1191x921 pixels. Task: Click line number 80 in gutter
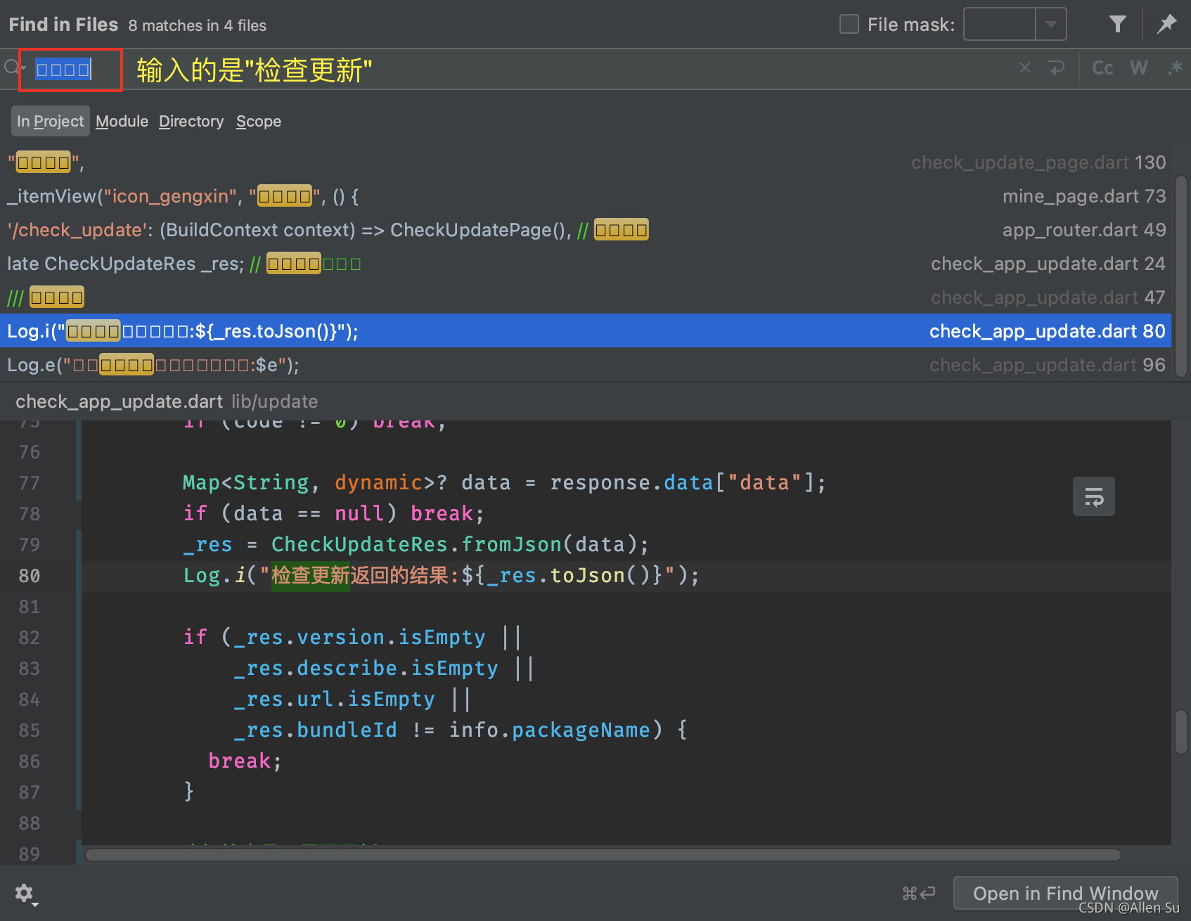[x=30, y=576]
